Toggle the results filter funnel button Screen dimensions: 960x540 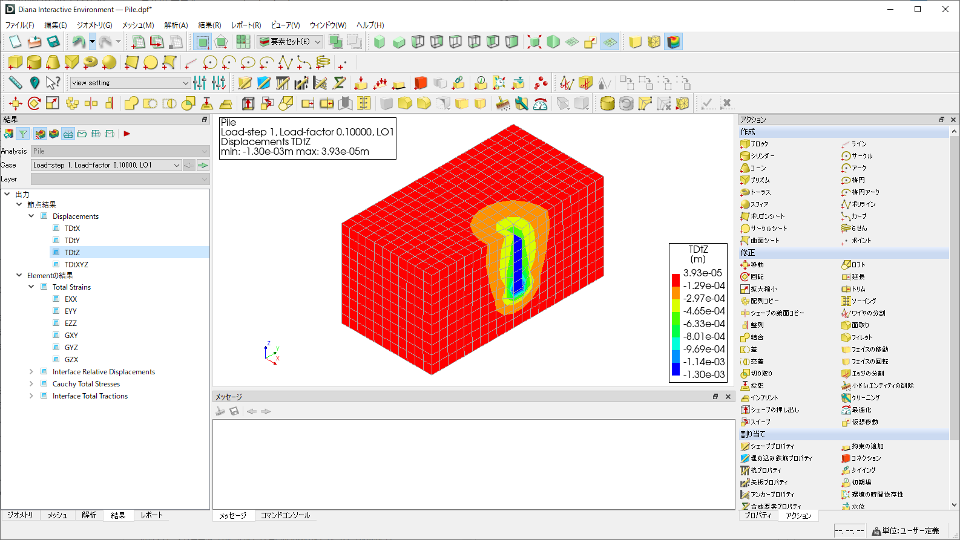point(22,134)
